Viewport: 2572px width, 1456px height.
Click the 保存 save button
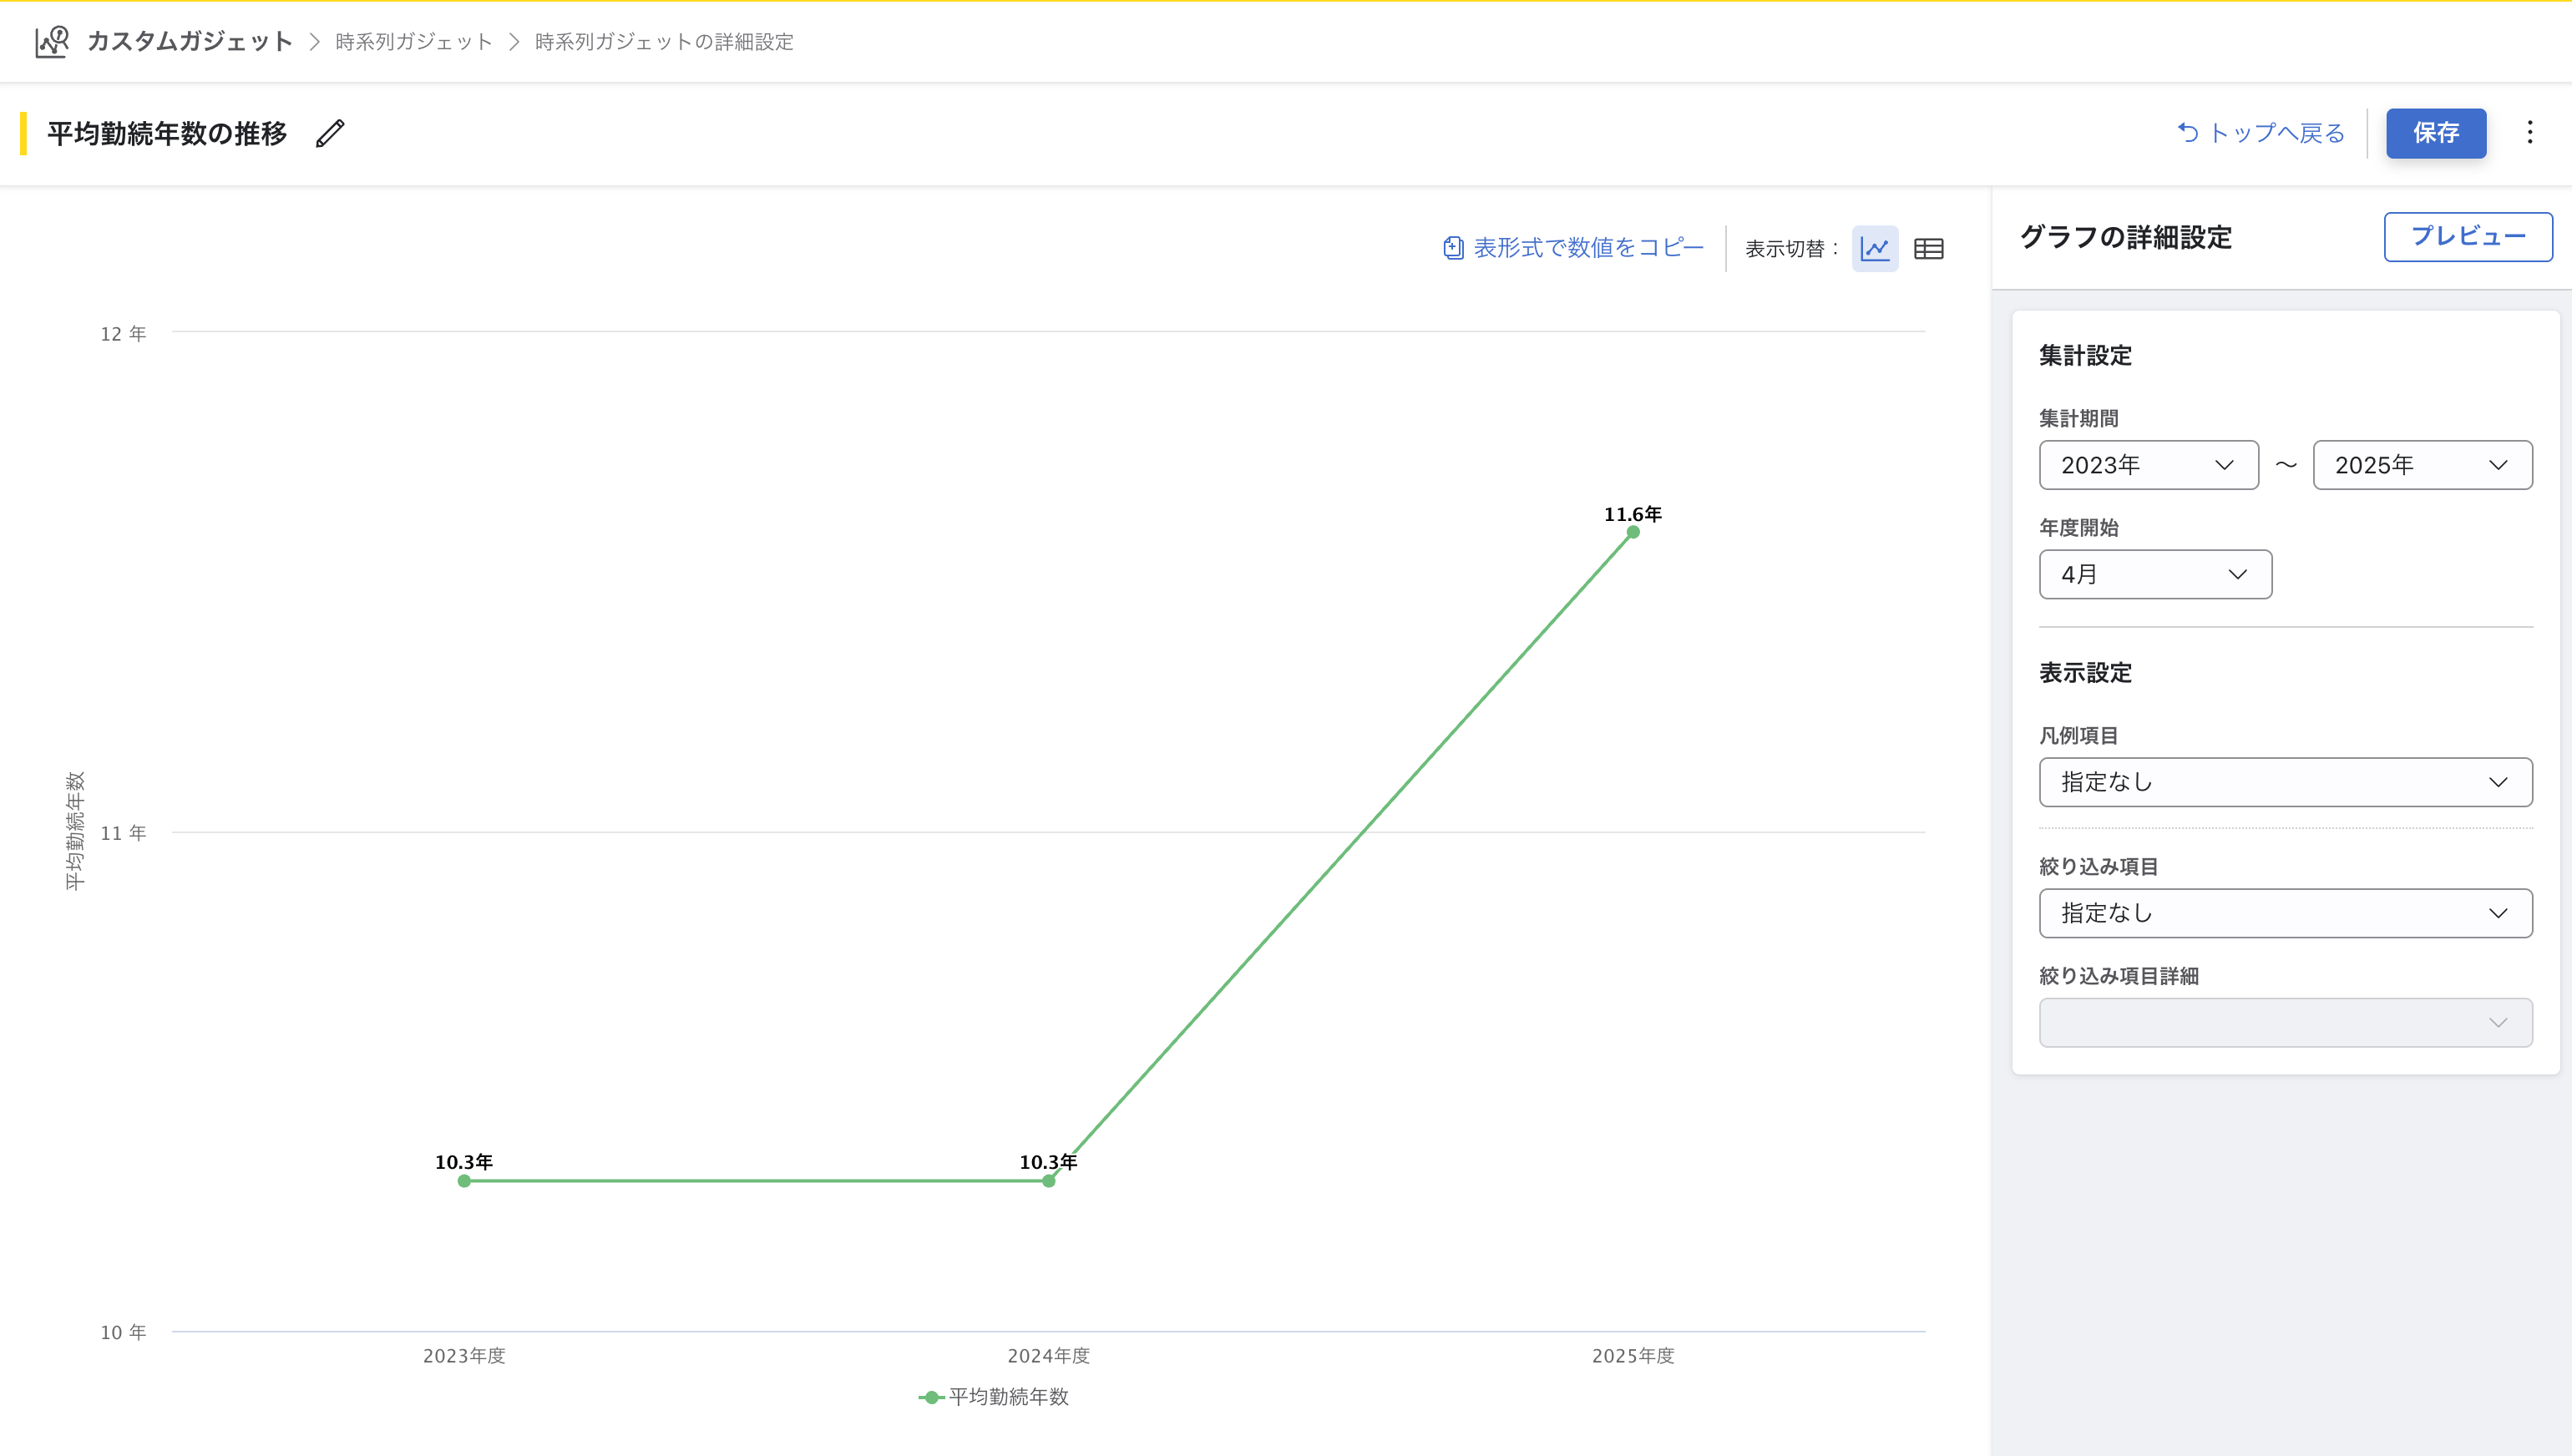tap(2435, 133)
